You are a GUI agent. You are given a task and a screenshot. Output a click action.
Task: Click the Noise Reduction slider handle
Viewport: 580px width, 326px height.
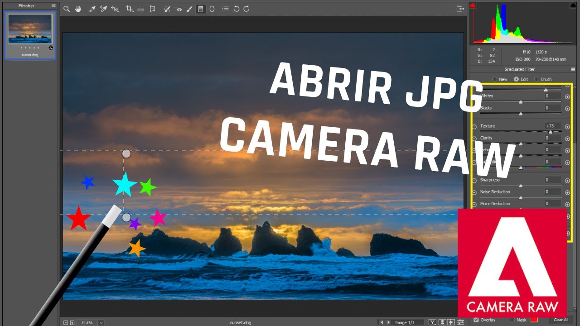pyautogui.click(x=521, y=197)
